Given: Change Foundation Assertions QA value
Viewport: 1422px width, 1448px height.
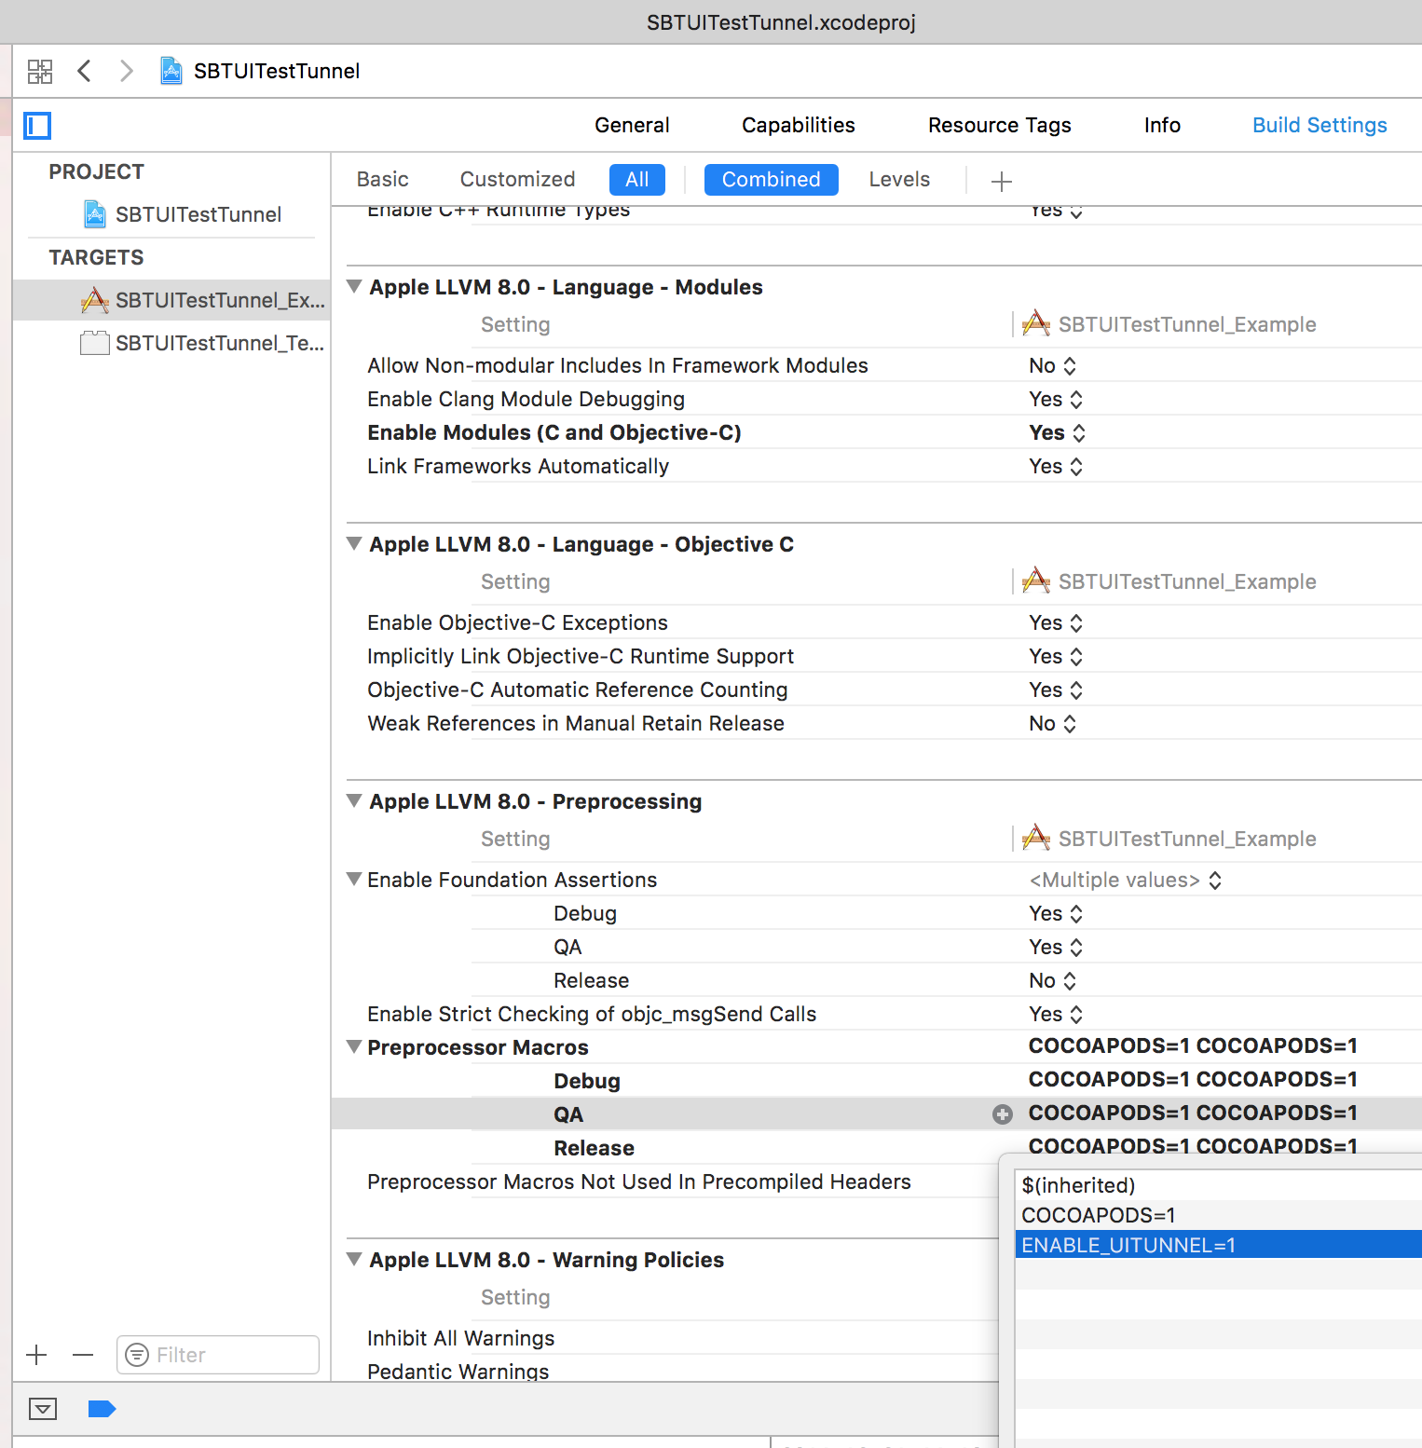Looking at the screenshot, I should coord(1056,947).
